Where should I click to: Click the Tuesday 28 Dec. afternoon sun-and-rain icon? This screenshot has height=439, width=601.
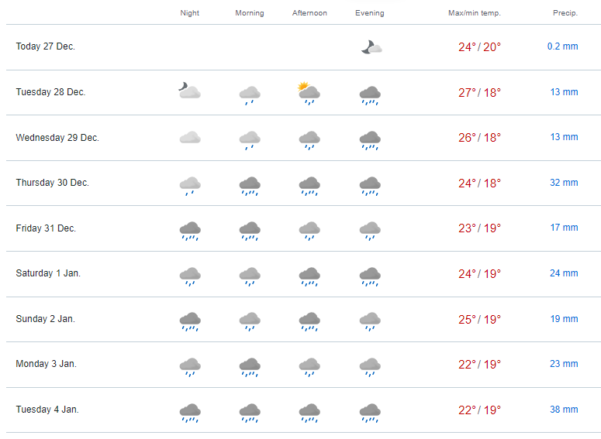(x=309, y=93)
